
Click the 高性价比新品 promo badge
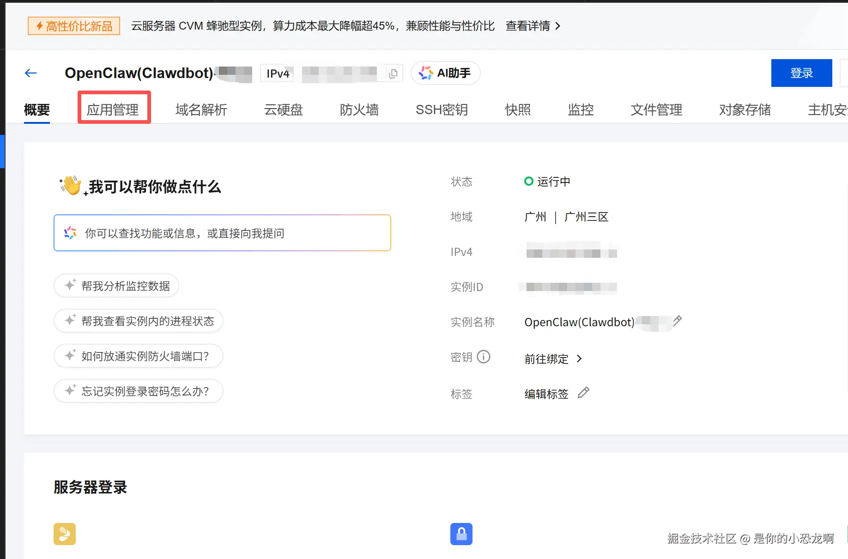[x=74, y=26]
